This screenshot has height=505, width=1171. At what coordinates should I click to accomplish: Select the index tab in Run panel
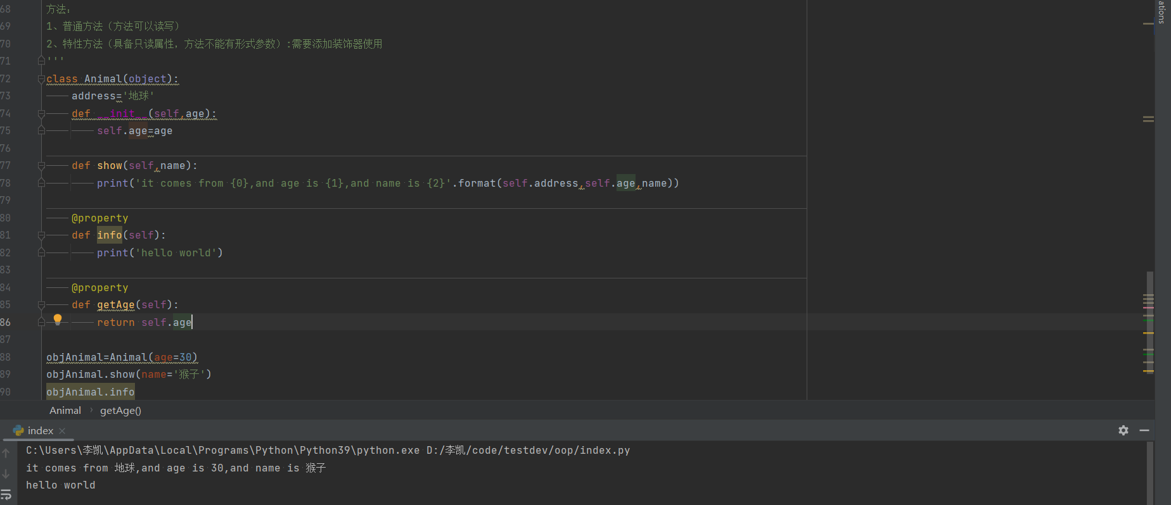tap(41, 430)
